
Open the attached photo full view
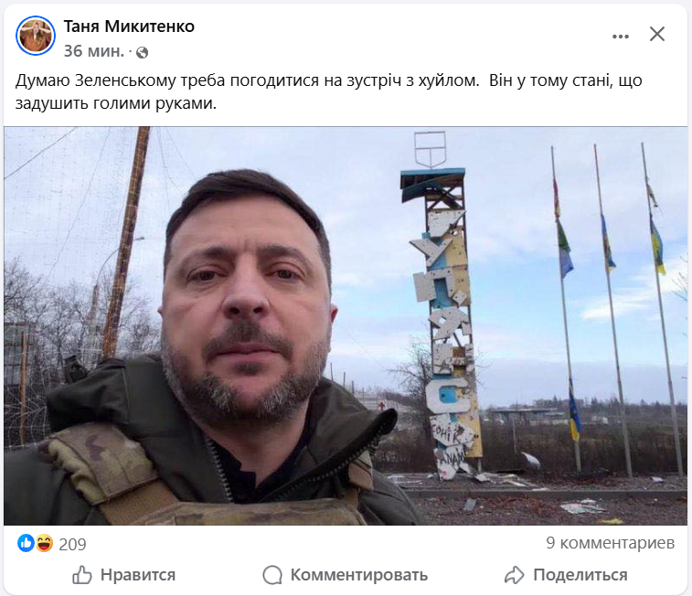(x=346, y=325)
